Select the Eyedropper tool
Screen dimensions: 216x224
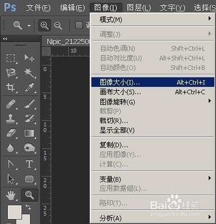click(29, 87)
